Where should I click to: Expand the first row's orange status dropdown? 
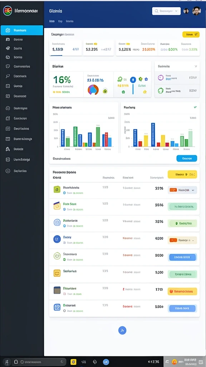[182, 190]
